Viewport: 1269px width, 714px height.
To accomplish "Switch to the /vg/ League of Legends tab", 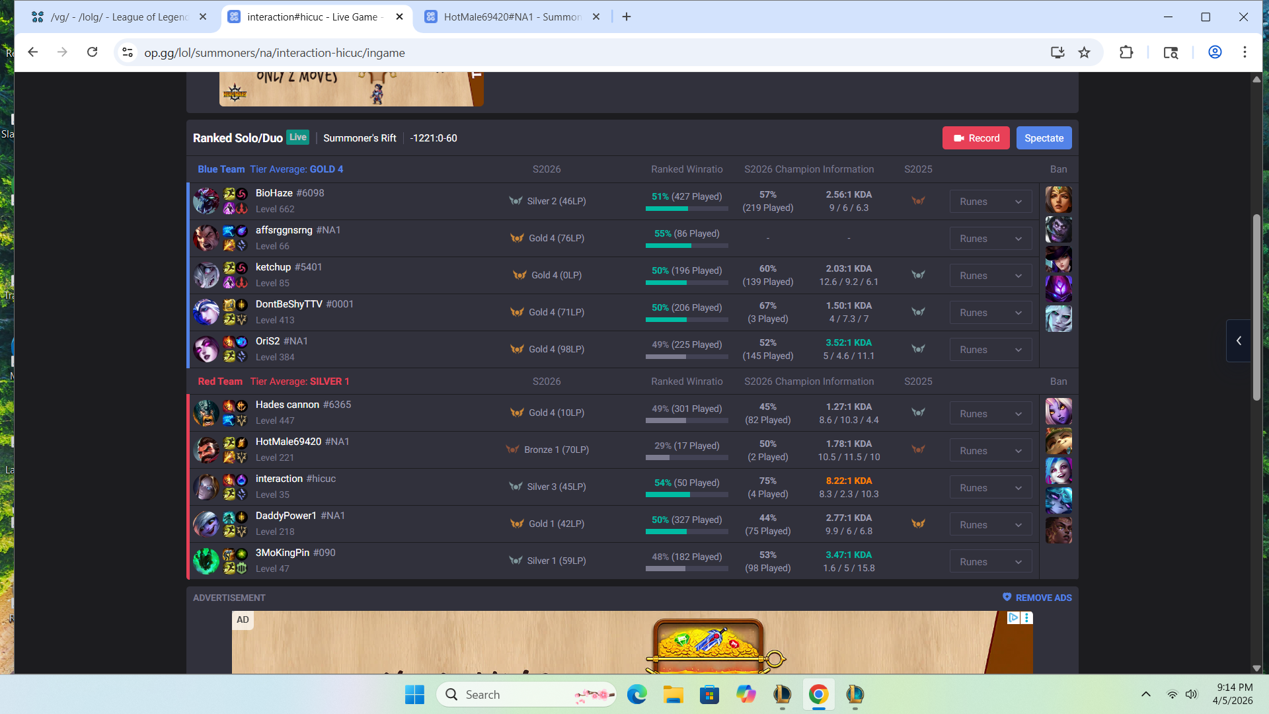I will pyautogui.click(x=119, y=17).
